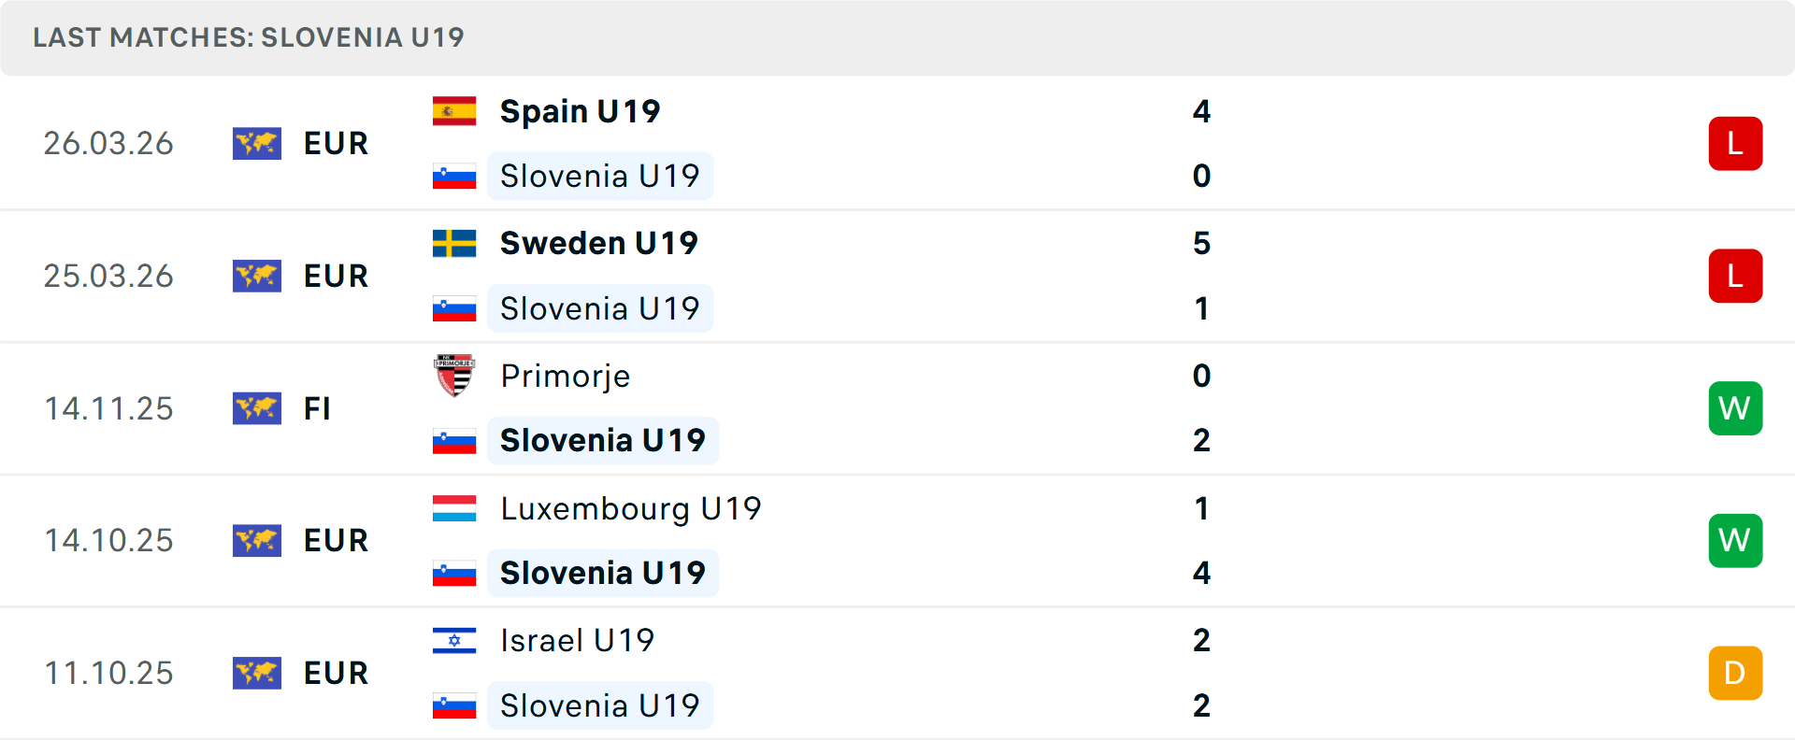Image resolution: width=1795 pixels, height=740 pixels.
Task: Open the Spain U19 team page
Action: (580, 110)
